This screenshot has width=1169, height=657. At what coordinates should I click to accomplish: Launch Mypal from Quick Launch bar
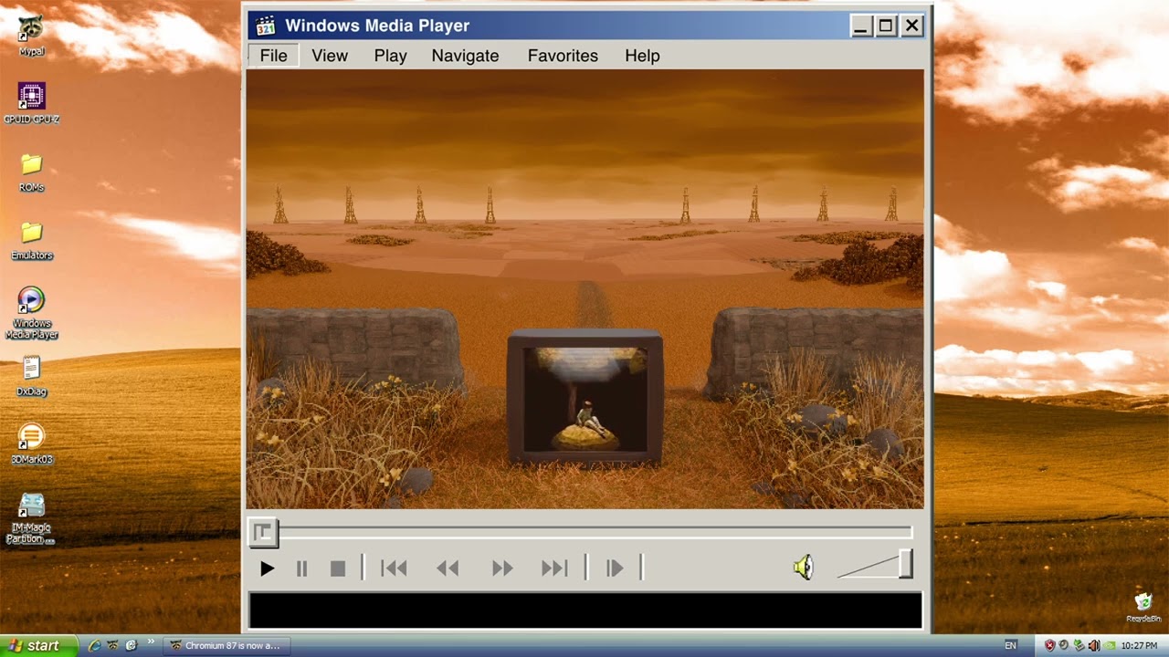[112, 645]
